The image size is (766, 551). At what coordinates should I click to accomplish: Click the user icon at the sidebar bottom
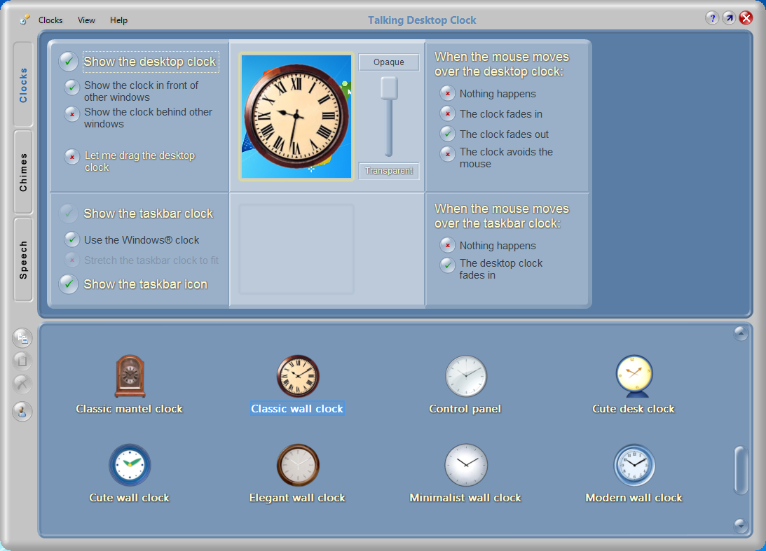coord(22,412)
